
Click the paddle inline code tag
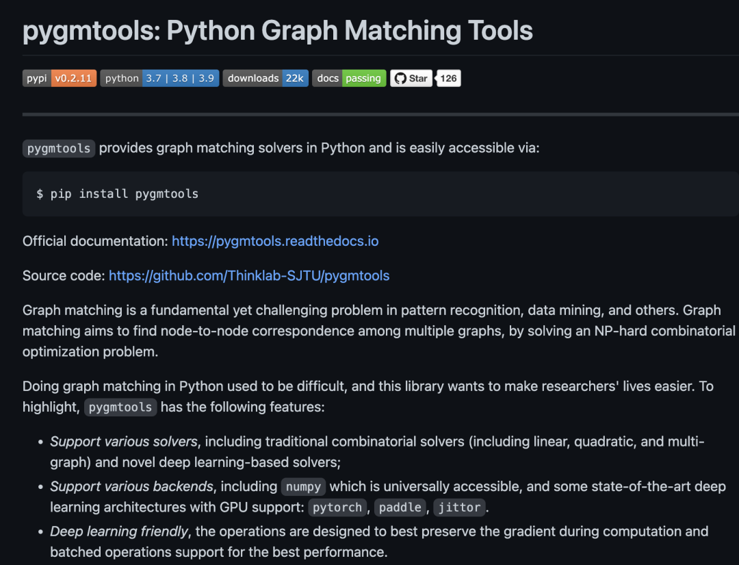(x=400, y=507)
